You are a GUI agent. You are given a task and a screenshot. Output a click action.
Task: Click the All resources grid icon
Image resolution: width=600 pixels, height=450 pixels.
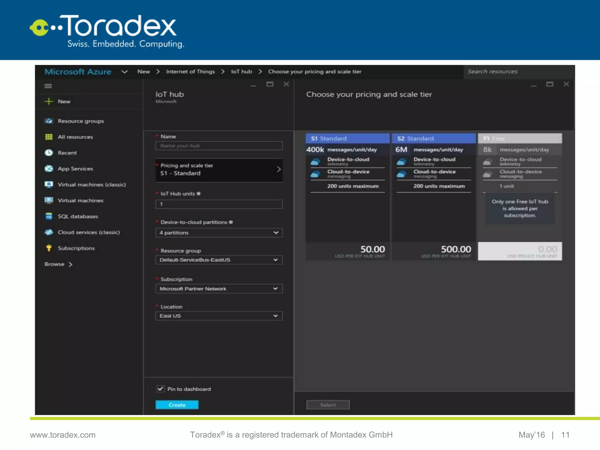pyautogui.click(x=49, y=137)
